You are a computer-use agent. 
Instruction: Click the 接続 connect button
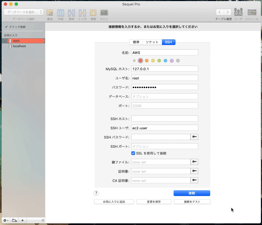[192, 193]
